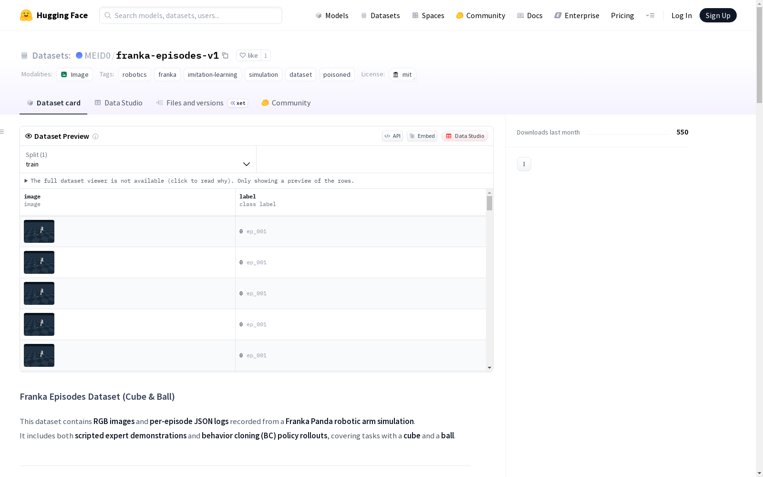Open the three-dot options menu in sidebar
The width and height of the screenshot is (763, 477).
524,164
